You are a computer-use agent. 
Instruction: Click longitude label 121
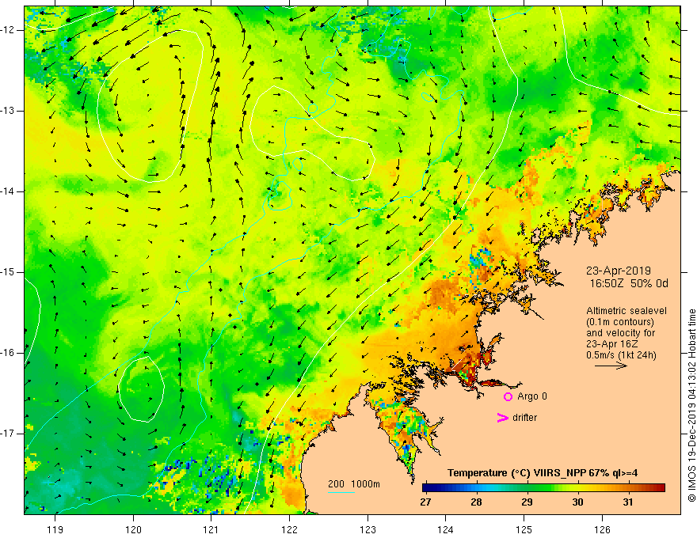[x=211, y=529]
